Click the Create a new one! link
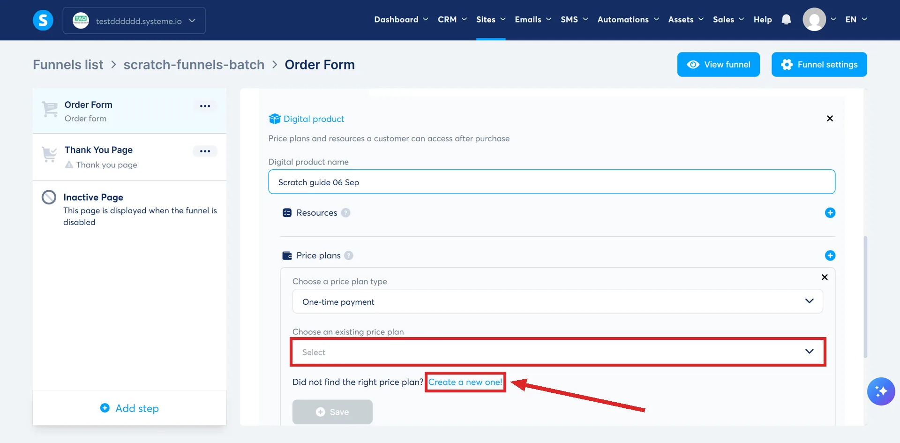 click(465, 382)
